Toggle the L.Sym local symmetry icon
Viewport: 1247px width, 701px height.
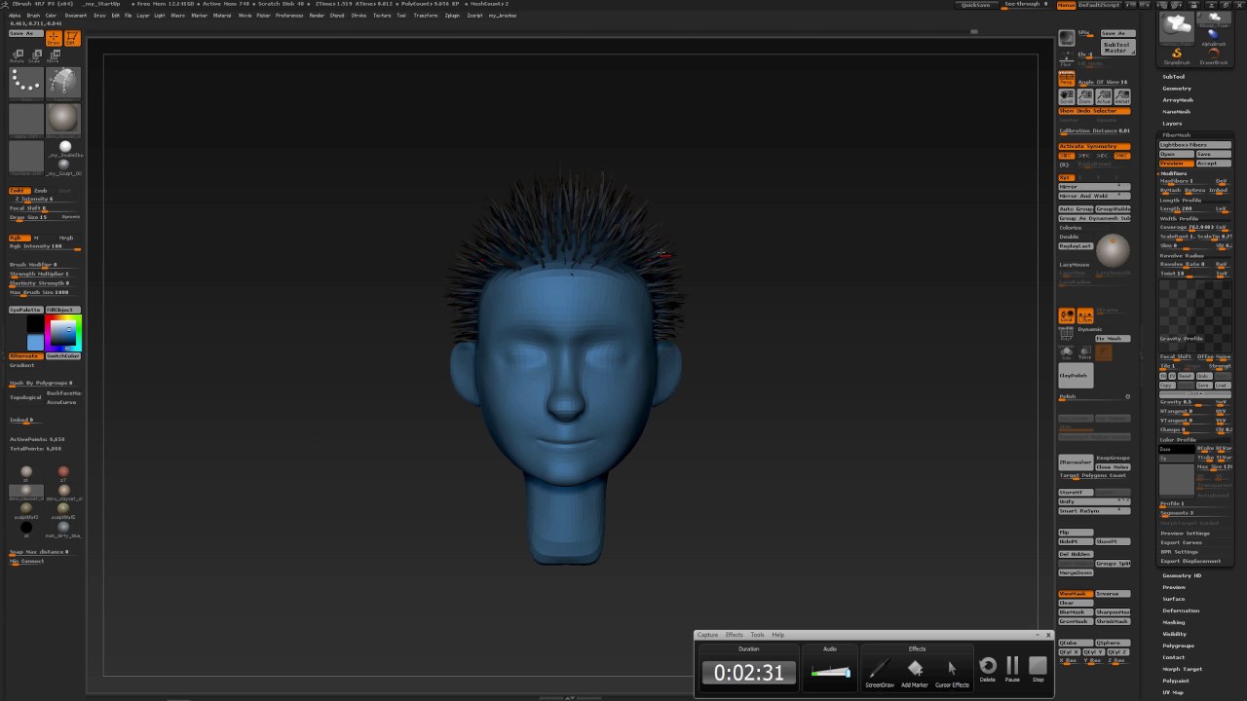click(1085, 315)
